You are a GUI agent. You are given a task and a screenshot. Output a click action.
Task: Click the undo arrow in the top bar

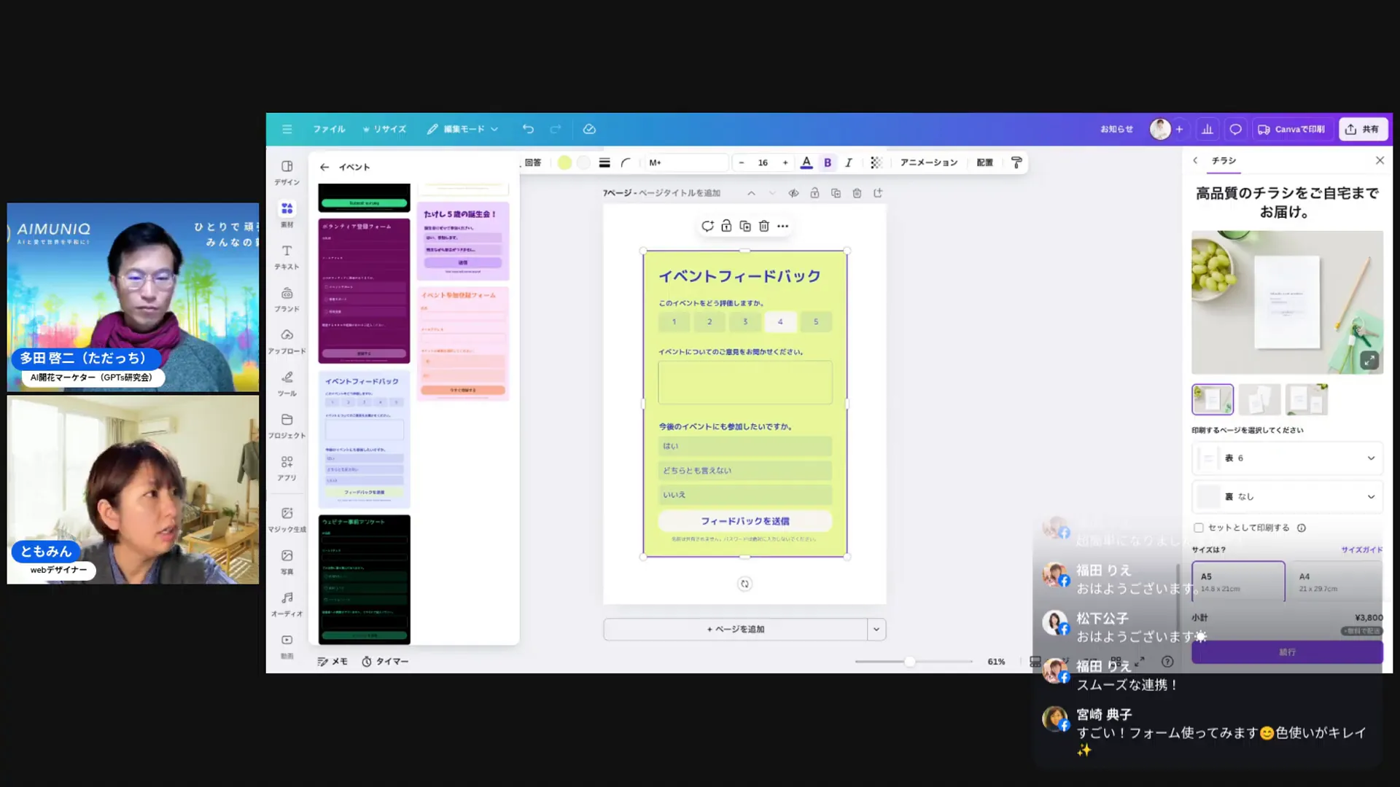pos(528,128)
